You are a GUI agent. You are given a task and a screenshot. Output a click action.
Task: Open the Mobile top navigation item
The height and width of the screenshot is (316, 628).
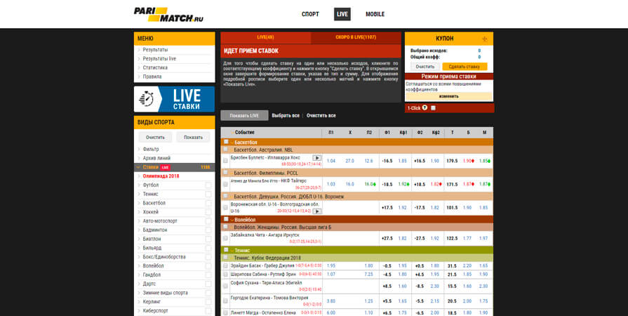pyautogui.click(x=375, y=15)
